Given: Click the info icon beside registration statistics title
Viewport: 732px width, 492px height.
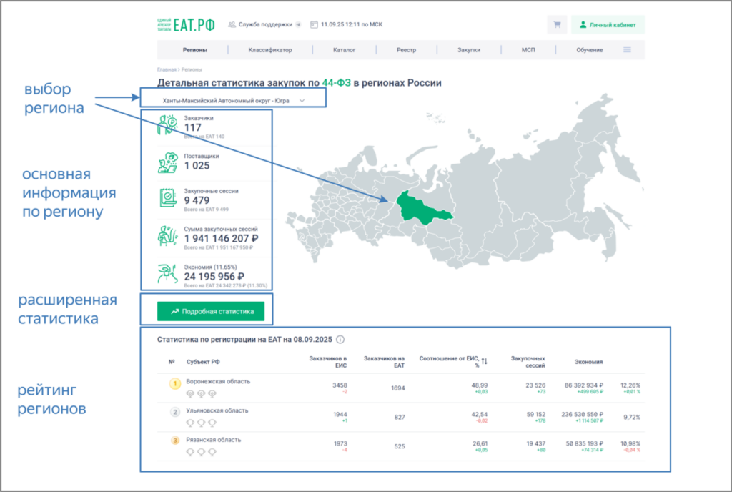Looking at the screenshot, I should pos(340,340).
